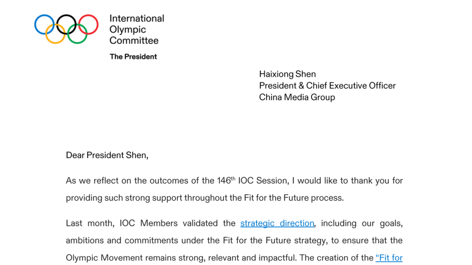This screenshot has width=472, height=265.
Task: Click the "Dear President Shen," salutation
Action: coord(107,155)
